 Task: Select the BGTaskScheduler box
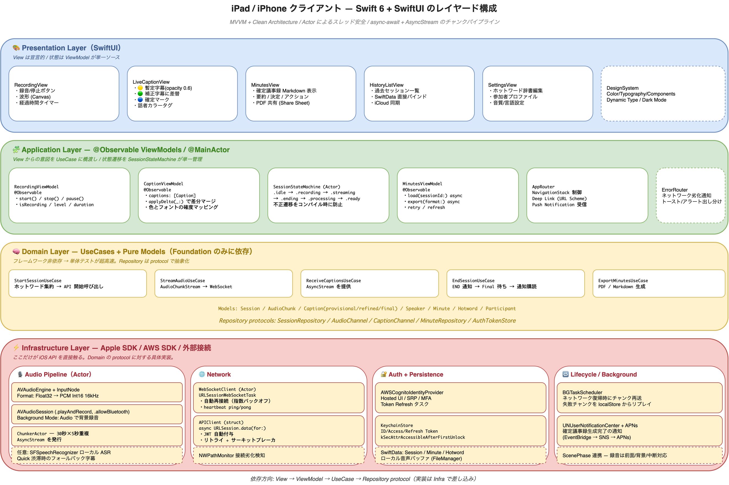point(639,398)
